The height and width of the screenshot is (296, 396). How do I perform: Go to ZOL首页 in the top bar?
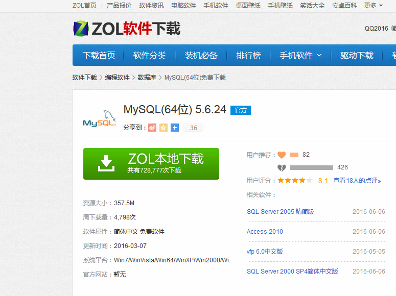click(x=84, y=6)
